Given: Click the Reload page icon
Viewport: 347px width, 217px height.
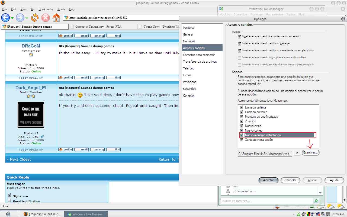Looking at the screenshot, I should click(34, 18).
